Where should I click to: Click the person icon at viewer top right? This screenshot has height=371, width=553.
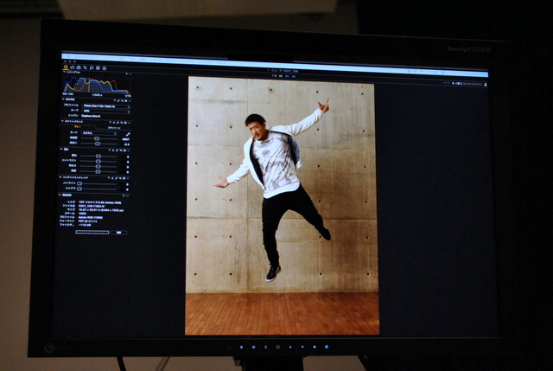click(486, 84)
